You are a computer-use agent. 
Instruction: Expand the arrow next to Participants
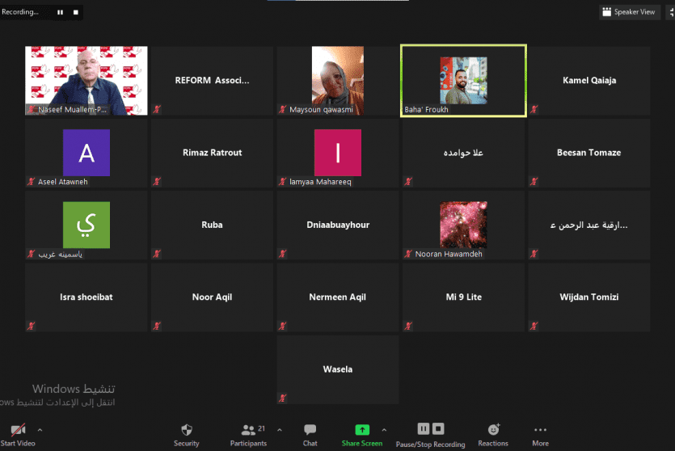pyautogui.click(x=280, y=430)
